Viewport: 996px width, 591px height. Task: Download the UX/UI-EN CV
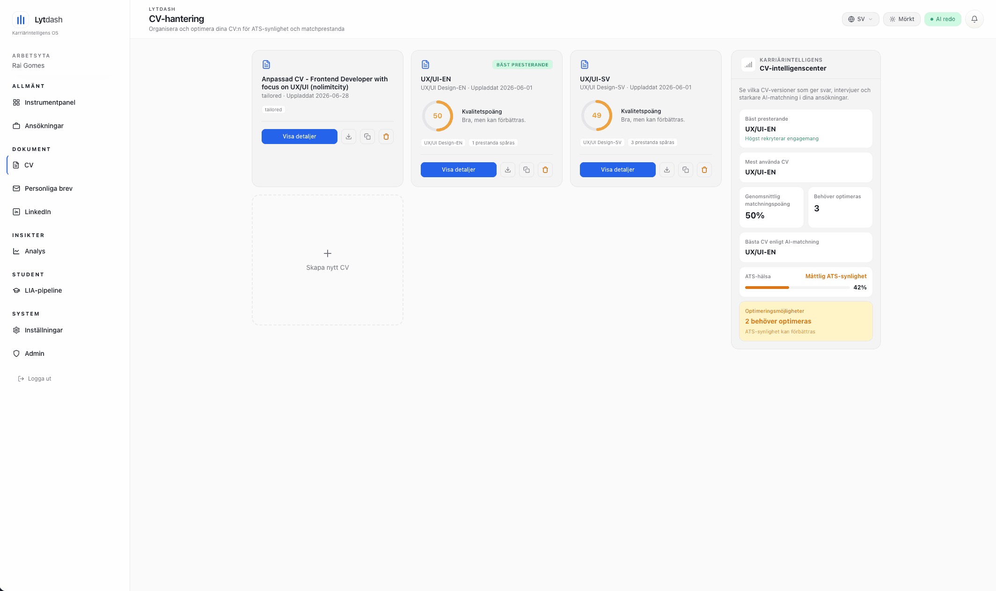tap(508, 170)
